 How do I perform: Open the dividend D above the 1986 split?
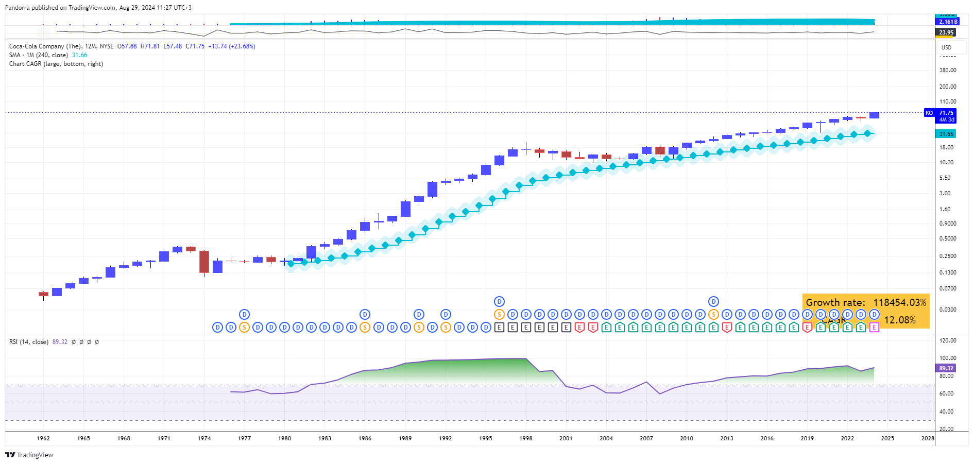(365, 314)
